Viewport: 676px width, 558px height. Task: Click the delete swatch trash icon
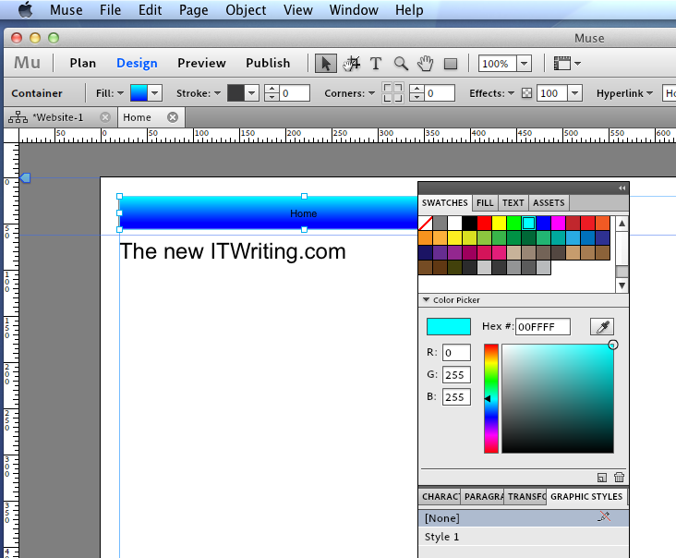[x=619, y=477]
